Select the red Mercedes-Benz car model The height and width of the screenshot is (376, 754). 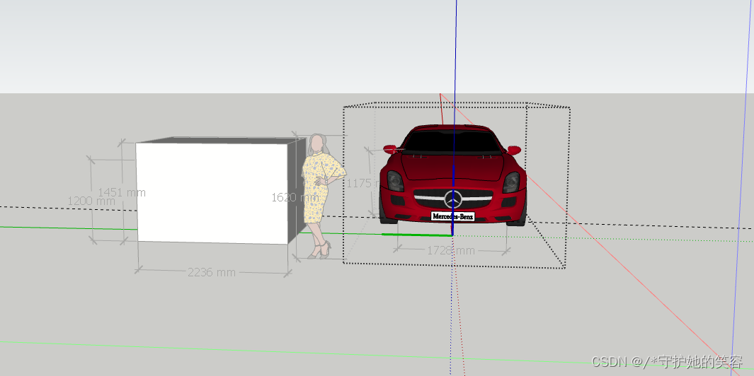coord(452,175)
